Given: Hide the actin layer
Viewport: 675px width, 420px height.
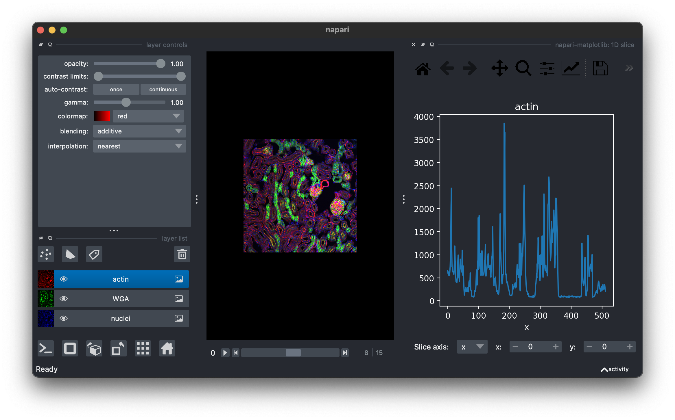Looking at the screenshot, I should click(64, 279).
